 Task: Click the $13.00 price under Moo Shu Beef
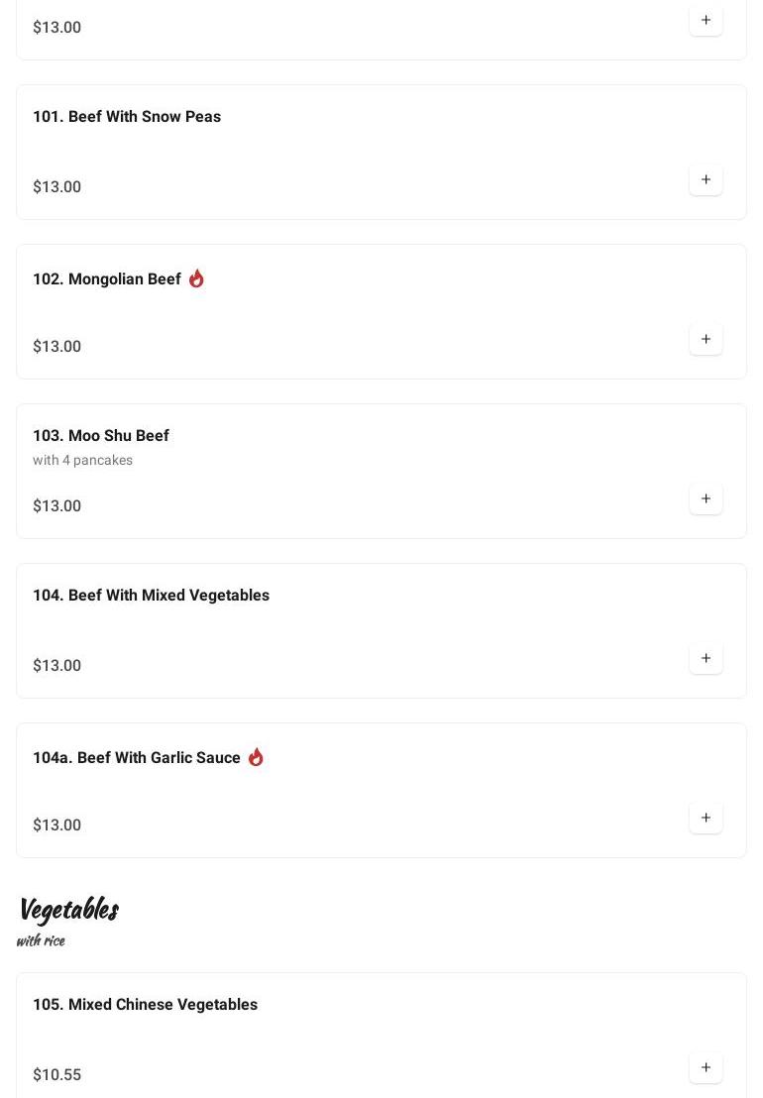tap(56, 505)
